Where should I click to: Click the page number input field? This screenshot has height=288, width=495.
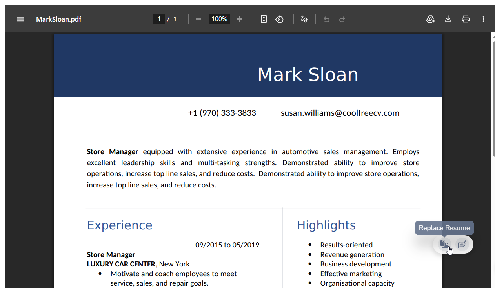[x=159, y=19]
